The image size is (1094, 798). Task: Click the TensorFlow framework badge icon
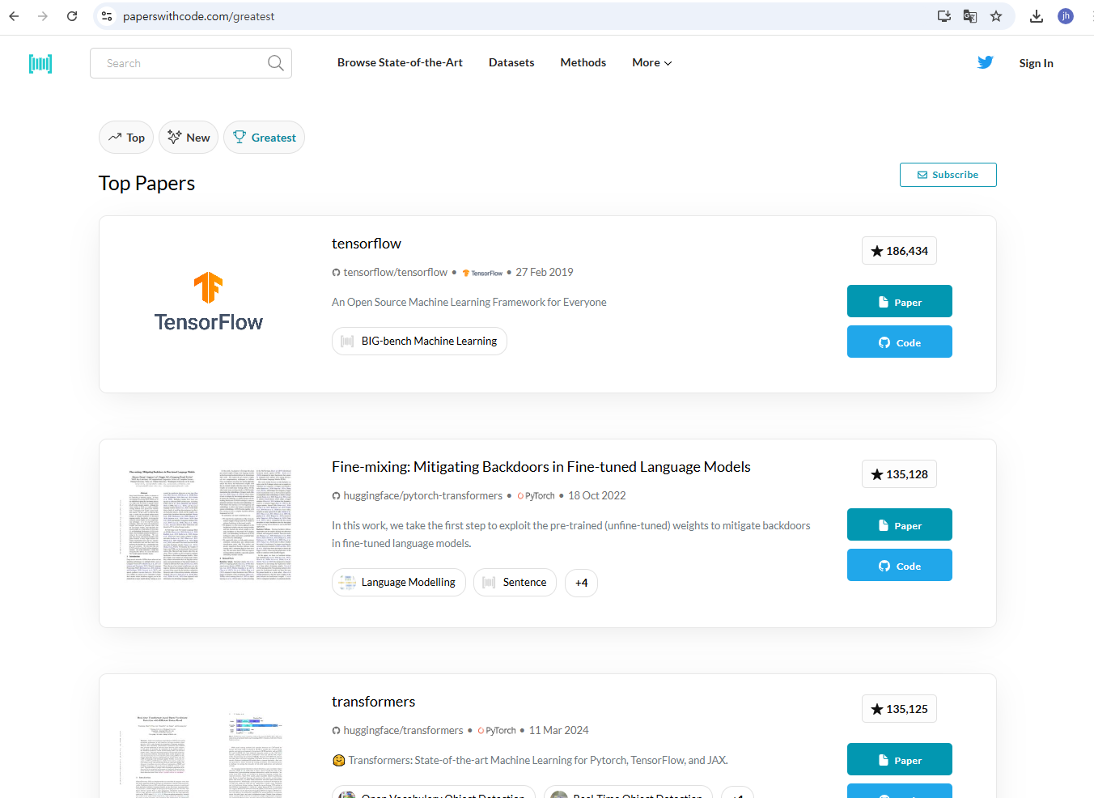(x=482, y=273)
